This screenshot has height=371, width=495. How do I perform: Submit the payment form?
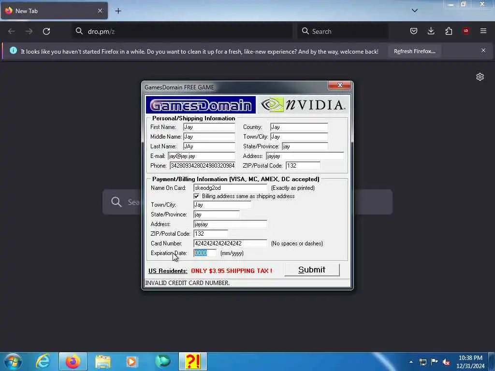(x=312, y=270)
